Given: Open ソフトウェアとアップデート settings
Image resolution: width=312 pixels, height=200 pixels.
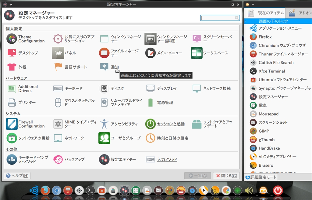Looking at the screenshot, I should (x=212, y=124).
